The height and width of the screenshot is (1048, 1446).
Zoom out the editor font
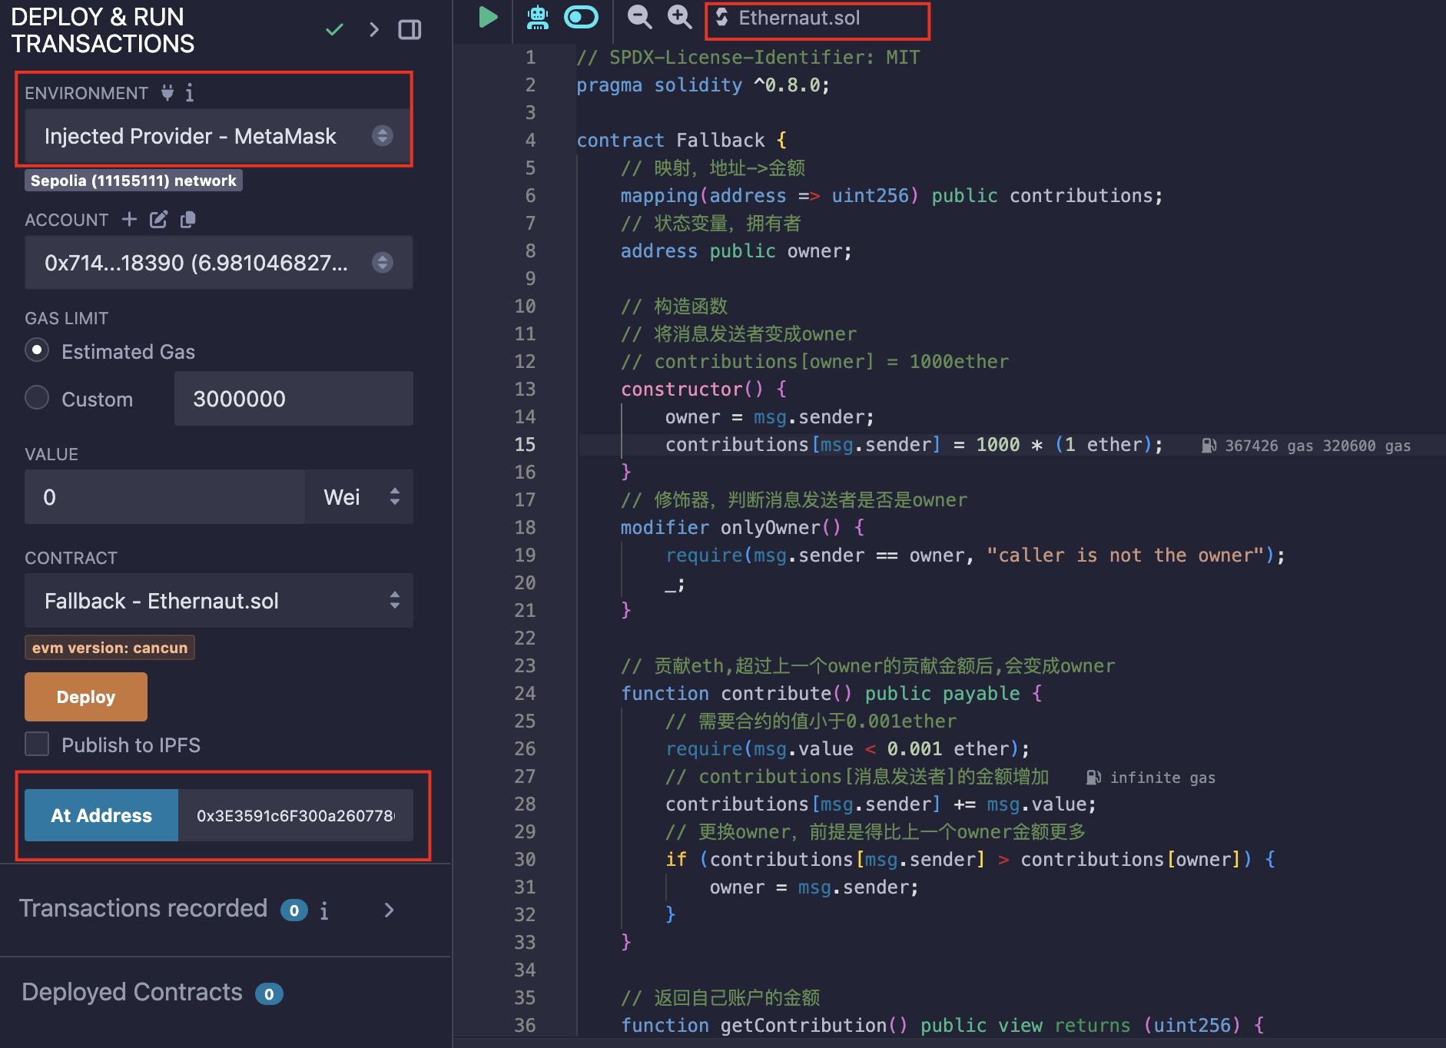(x=639, y=17)
